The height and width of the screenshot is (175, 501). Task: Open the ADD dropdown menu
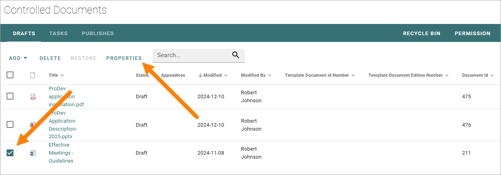[x=18, y=58]
